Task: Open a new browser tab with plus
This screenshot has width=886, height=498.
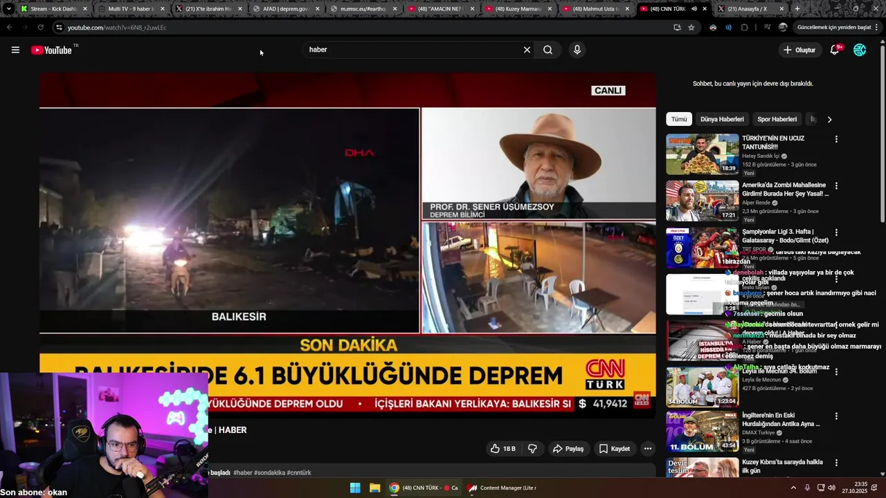Action: (x=797, y=9)
